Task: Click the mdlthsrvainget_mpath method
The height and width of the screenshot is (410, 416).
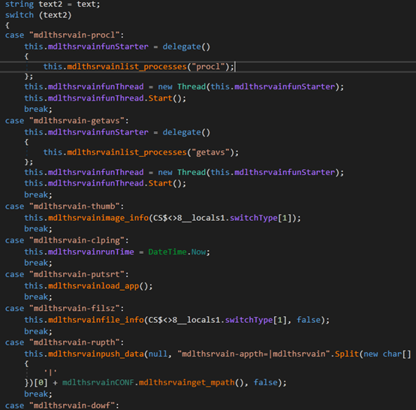Action: [x=187, y=382]
